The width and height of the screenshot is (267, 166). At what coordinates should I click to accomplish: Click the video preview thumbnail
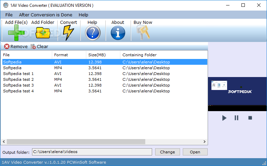point(237,94)
